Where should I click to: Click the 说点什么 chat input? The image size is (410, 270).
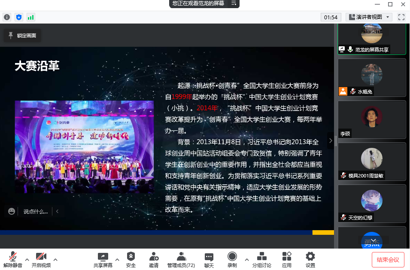coord(35,211)
